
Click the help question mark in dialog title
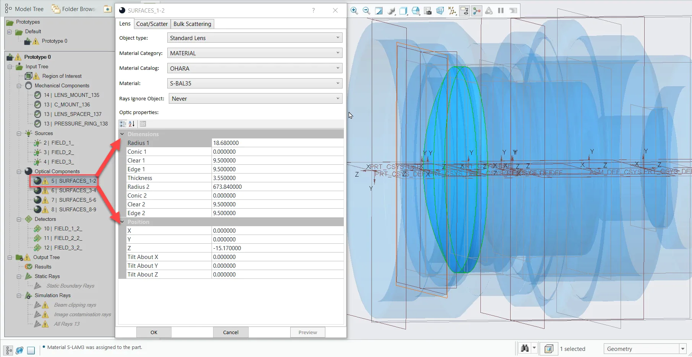[x=314, y=10]
